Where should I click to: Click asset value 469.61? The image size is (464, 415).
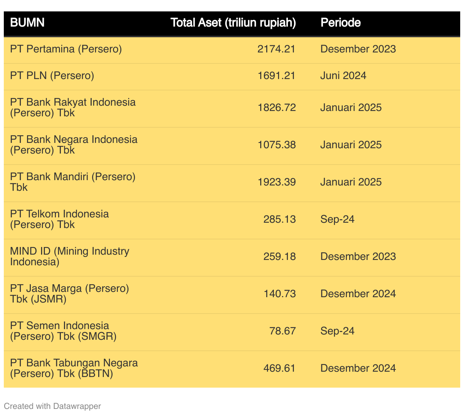tap(280, 368)
